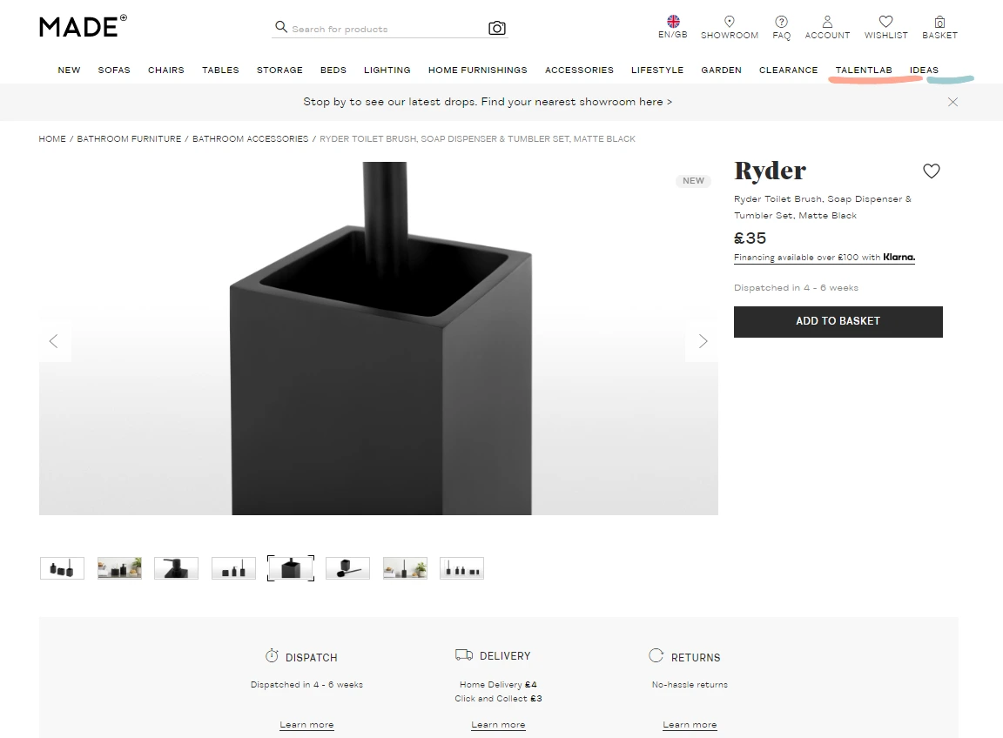The width and height of the screenshot is (1003, 738).
Task: Select the soap dispenser thumbnail image
Action: [176, 568]
